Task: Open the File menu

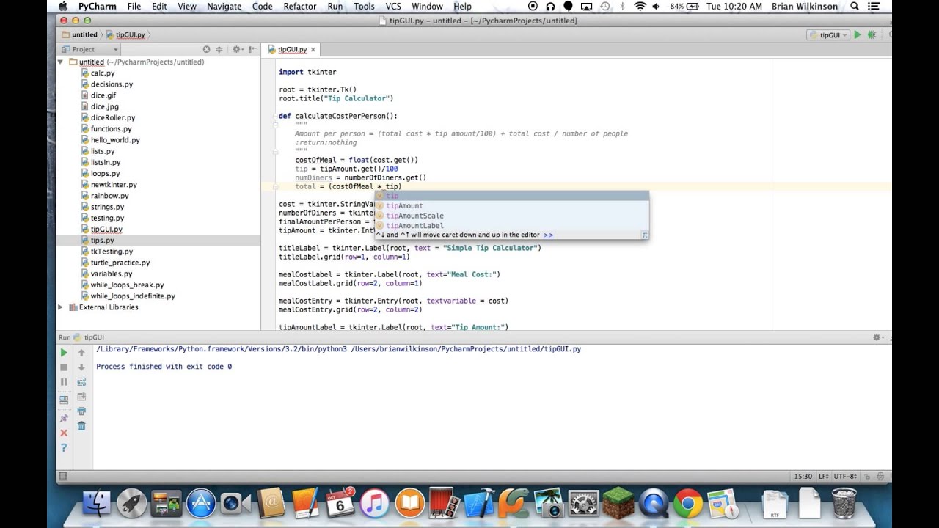Action: point(134,7)
